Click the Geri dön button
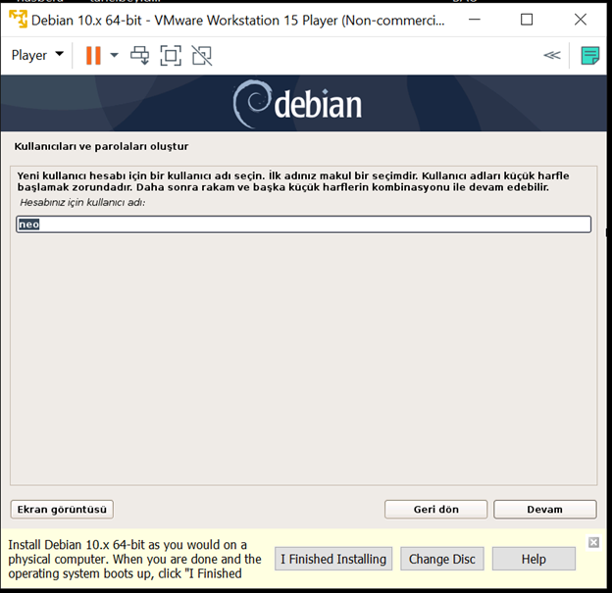 click(x=435, y=510)
